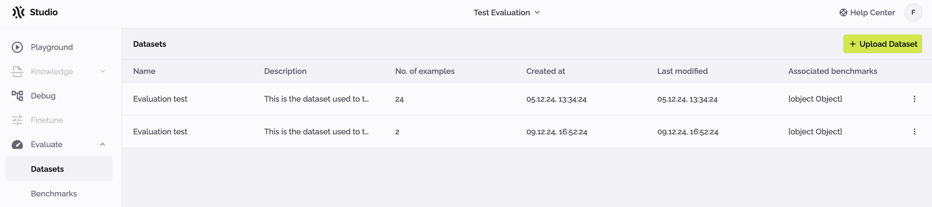The image size is (932, 207).
Task: Open Benchmarks from the sidebar
Action: click(54, 194)
